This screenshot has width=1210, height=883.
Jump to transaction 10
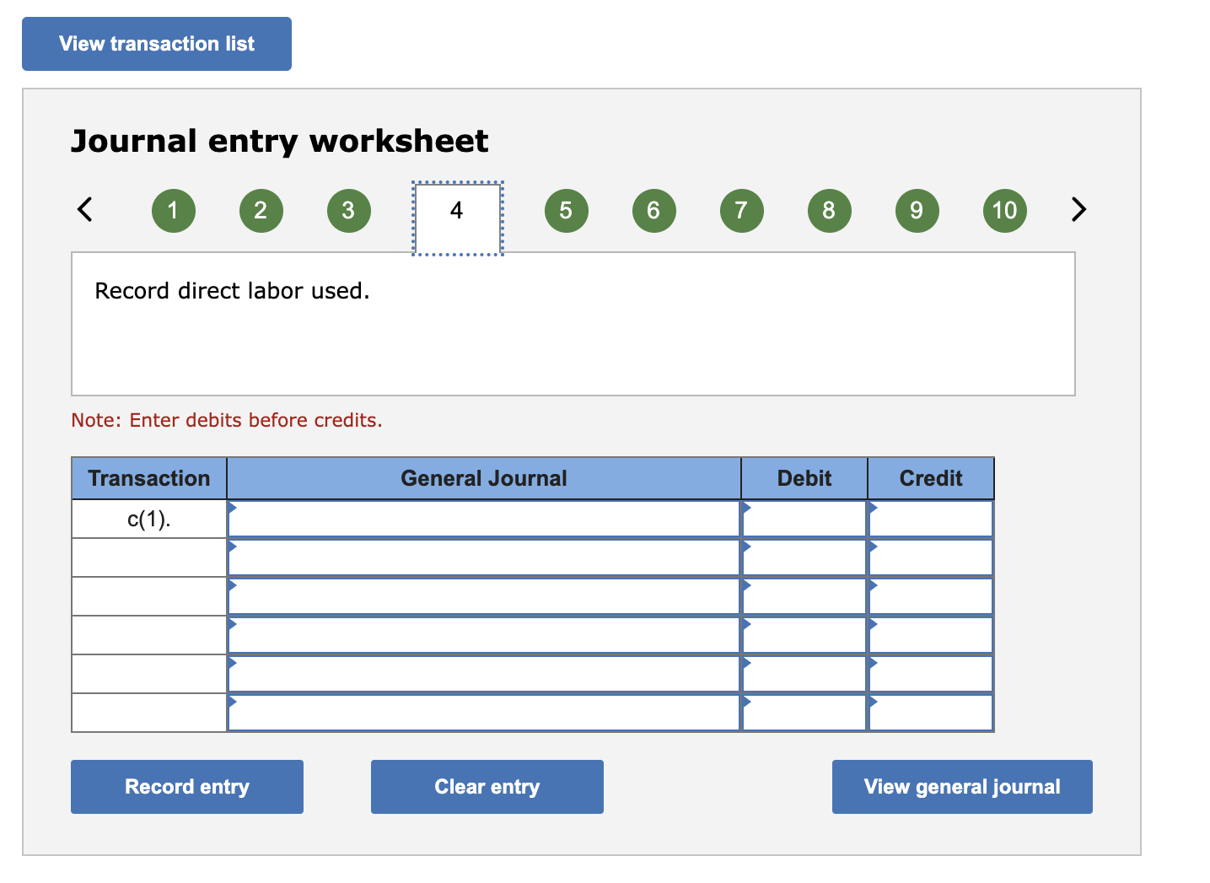[x=1003, y=211]
